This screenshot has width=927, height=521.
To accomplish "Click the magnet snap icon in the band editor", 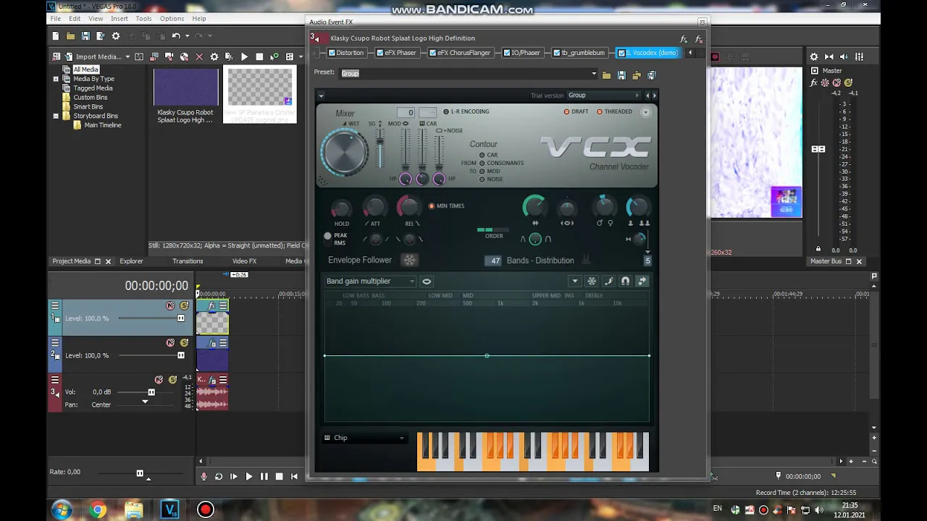I will pyautogui.click(x=625, y=281).
